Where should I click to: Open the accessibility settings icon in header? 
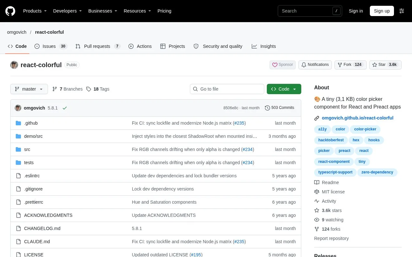(x=402, y=11)
